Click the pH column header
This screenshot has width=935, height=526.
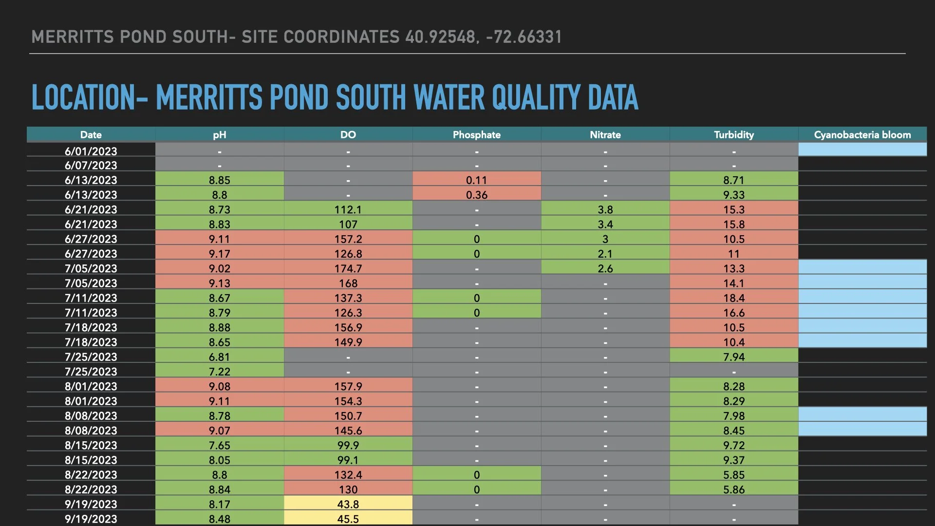219,134
